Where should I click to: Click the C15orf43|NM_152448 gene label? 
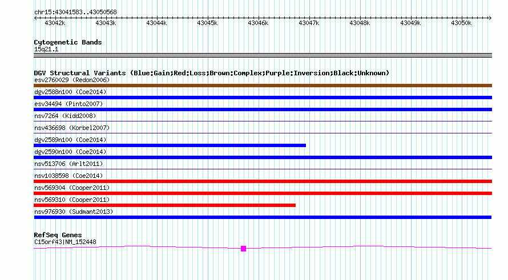pos(65,242)
